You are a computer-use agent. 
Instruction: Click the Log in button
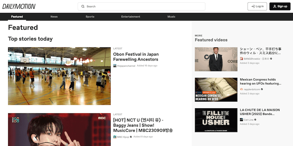click(257, 6)
